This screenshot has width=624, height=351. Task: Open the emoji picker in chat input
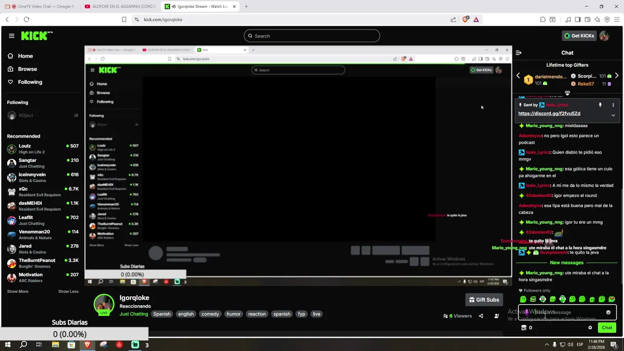(x=608, y=312)
